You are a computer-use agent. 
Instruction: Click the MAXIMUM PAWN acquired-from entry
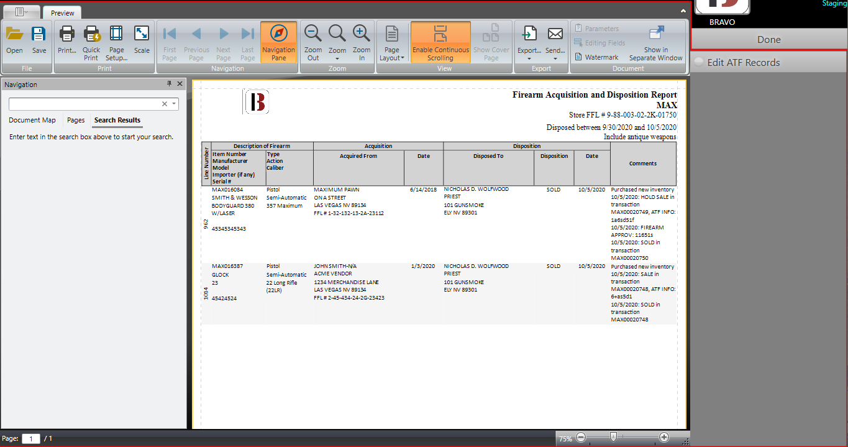pyautogui.click(x=336, y=190)
